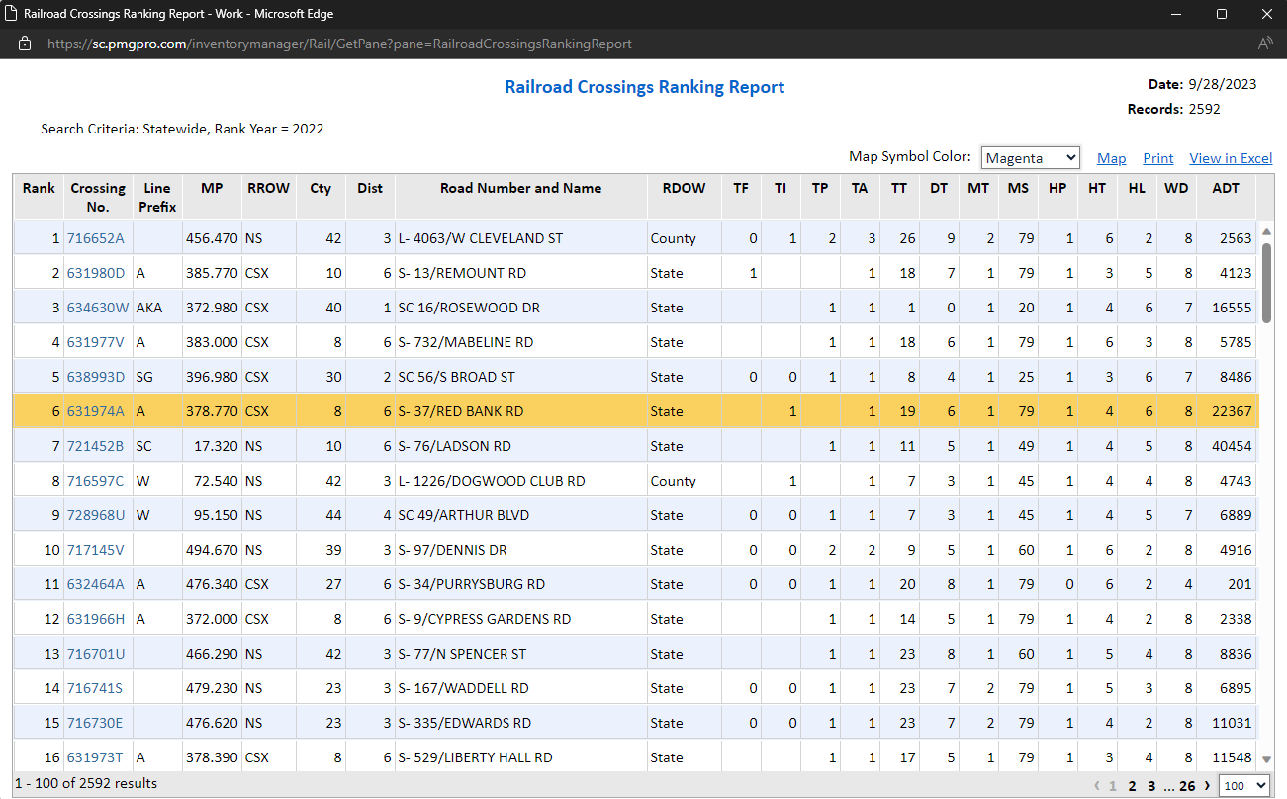The width and height of the screenshot is (1287, 799).
Task: Go to page 2 of results
Action: (x=1132, y=786)
